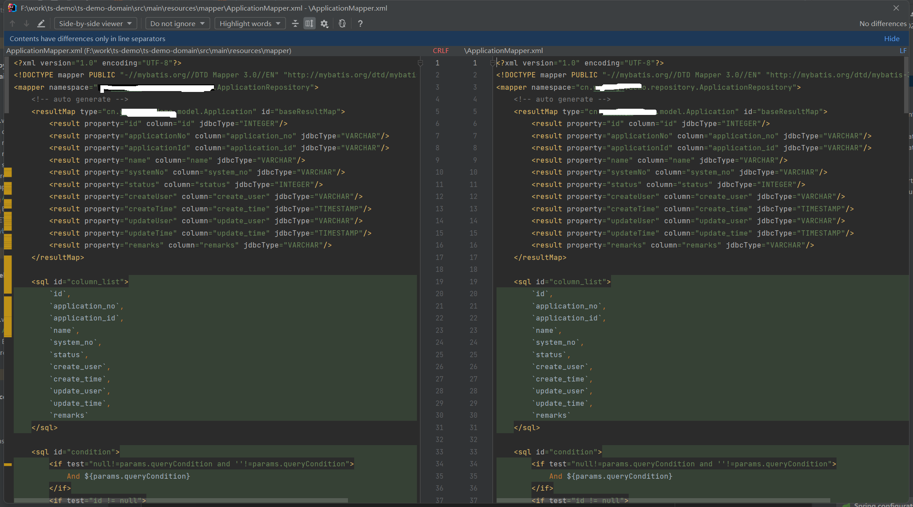The image size is (913, 507).
Task: Click the LF line separator label
Action: point(903,50)
